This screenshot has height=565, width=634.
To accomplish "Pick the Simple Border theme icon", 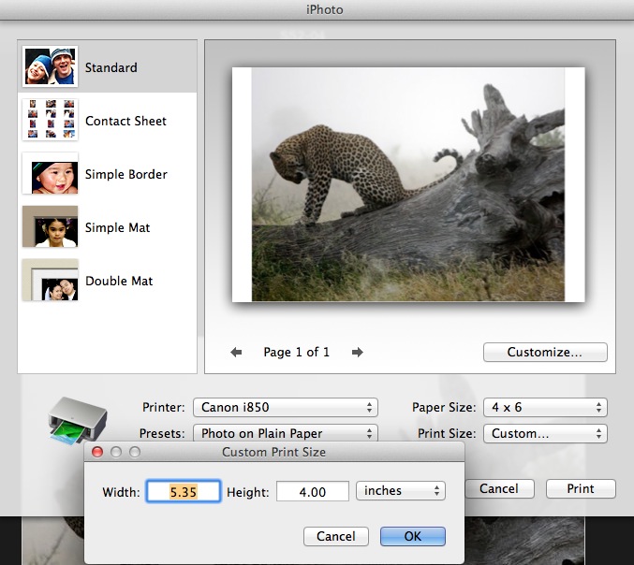I will [50, 174].
